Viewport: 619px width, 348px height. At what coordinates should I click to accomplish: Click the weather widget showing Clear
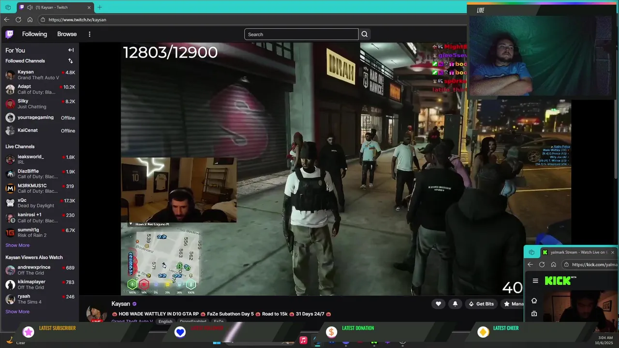click(15, 341)
